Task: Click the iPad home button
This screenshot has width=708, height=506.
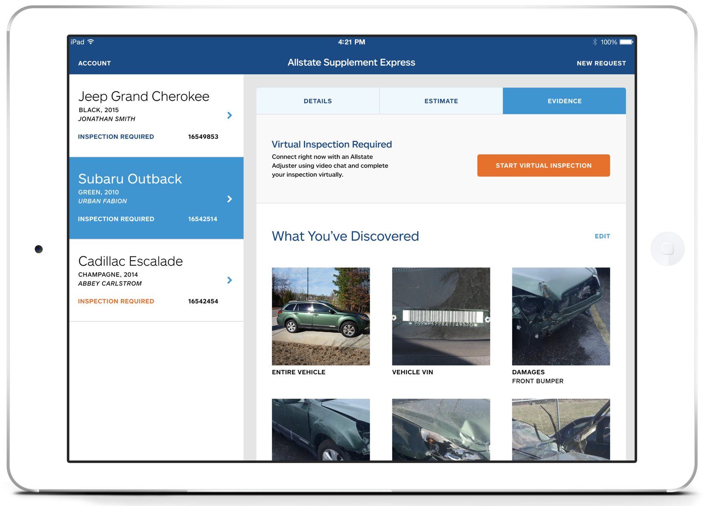Action: tap(667, 249)
